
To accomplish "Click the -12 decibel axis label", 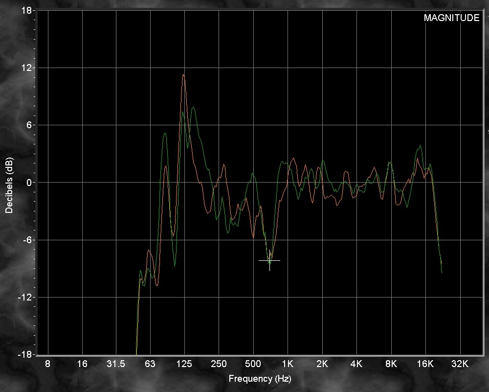I will click(25, 298).
